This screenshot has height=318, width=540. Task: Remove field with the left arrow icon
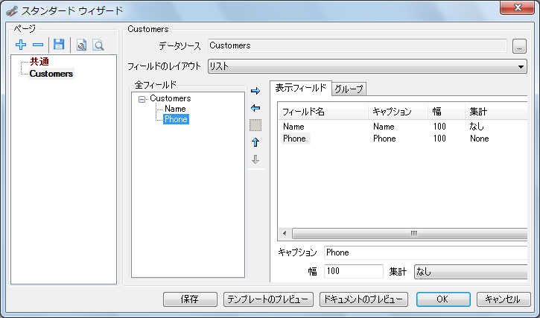tap(255, 108)
